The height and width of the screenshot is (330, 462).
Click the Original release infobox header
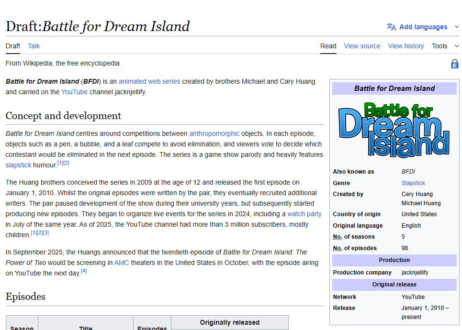click(x=394, y=285)
